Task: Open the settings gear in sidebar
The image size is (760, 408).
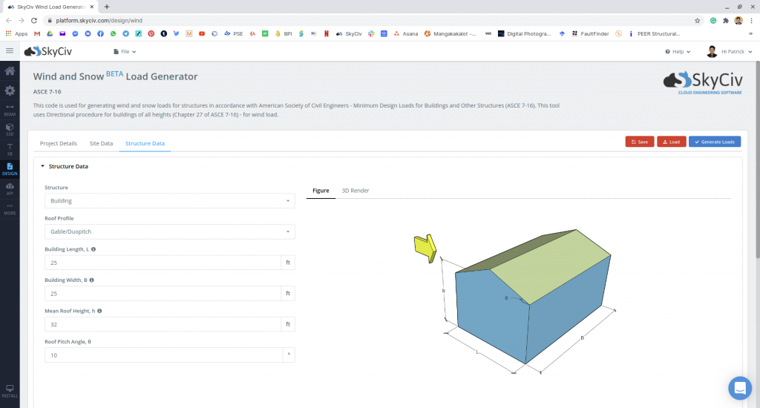Action: click(x=10, y=91)
